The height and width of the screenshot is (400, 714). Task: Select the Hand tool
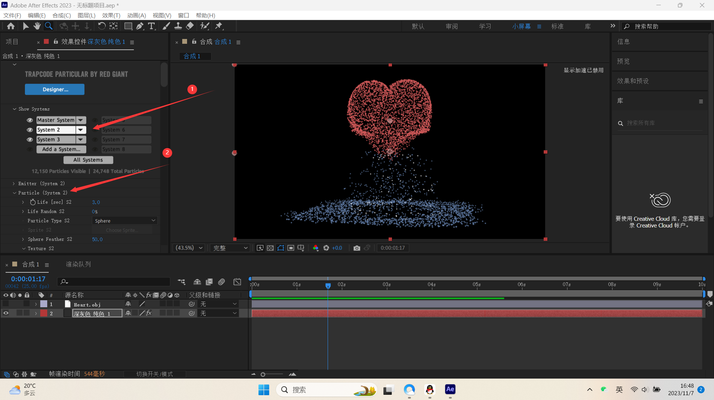(37, 26)
